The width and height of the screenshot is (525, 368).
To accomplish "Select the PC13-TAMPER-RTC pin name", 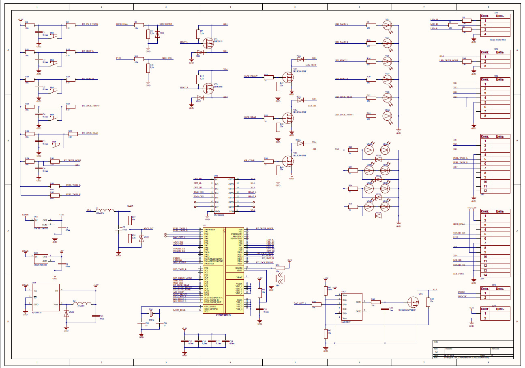I will tap(213, 298).
